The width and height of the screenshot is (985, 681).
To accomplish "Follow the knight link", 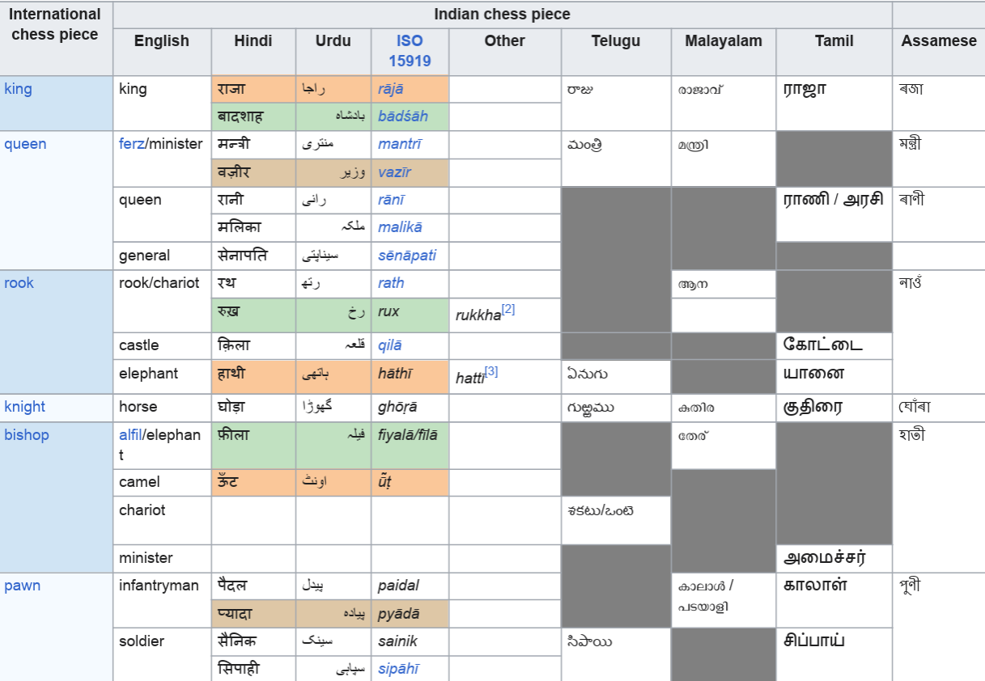I will [24, 407].
